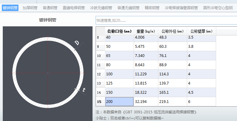Select row header 13

click(x=101, y=83)
